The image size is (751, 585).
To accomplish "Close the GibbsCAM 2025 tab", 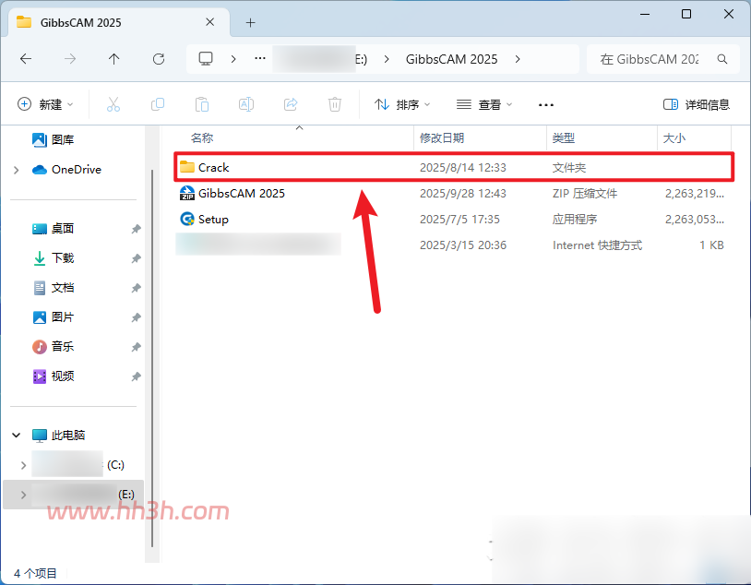I will click(x=209, y=22).
